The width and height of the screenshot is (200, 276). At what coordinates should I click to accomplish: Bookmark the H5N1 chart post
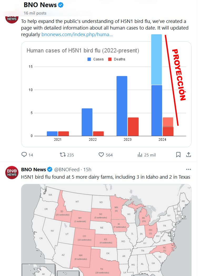coord(178,155)
